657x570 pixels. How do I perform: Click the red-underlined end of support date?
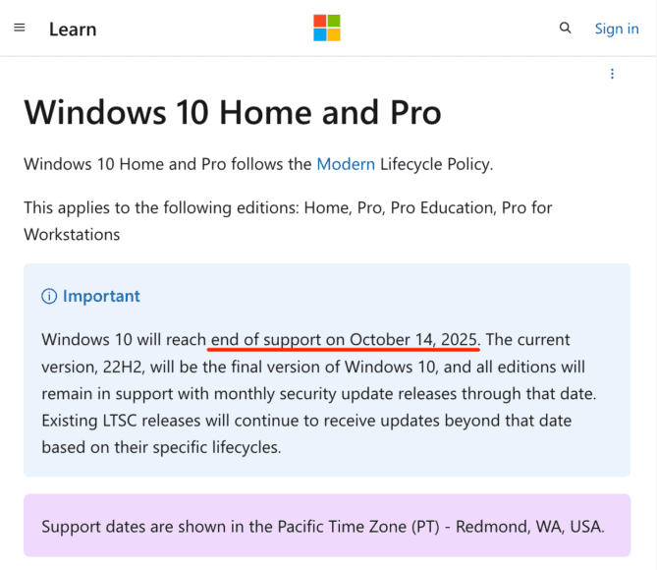345,340
